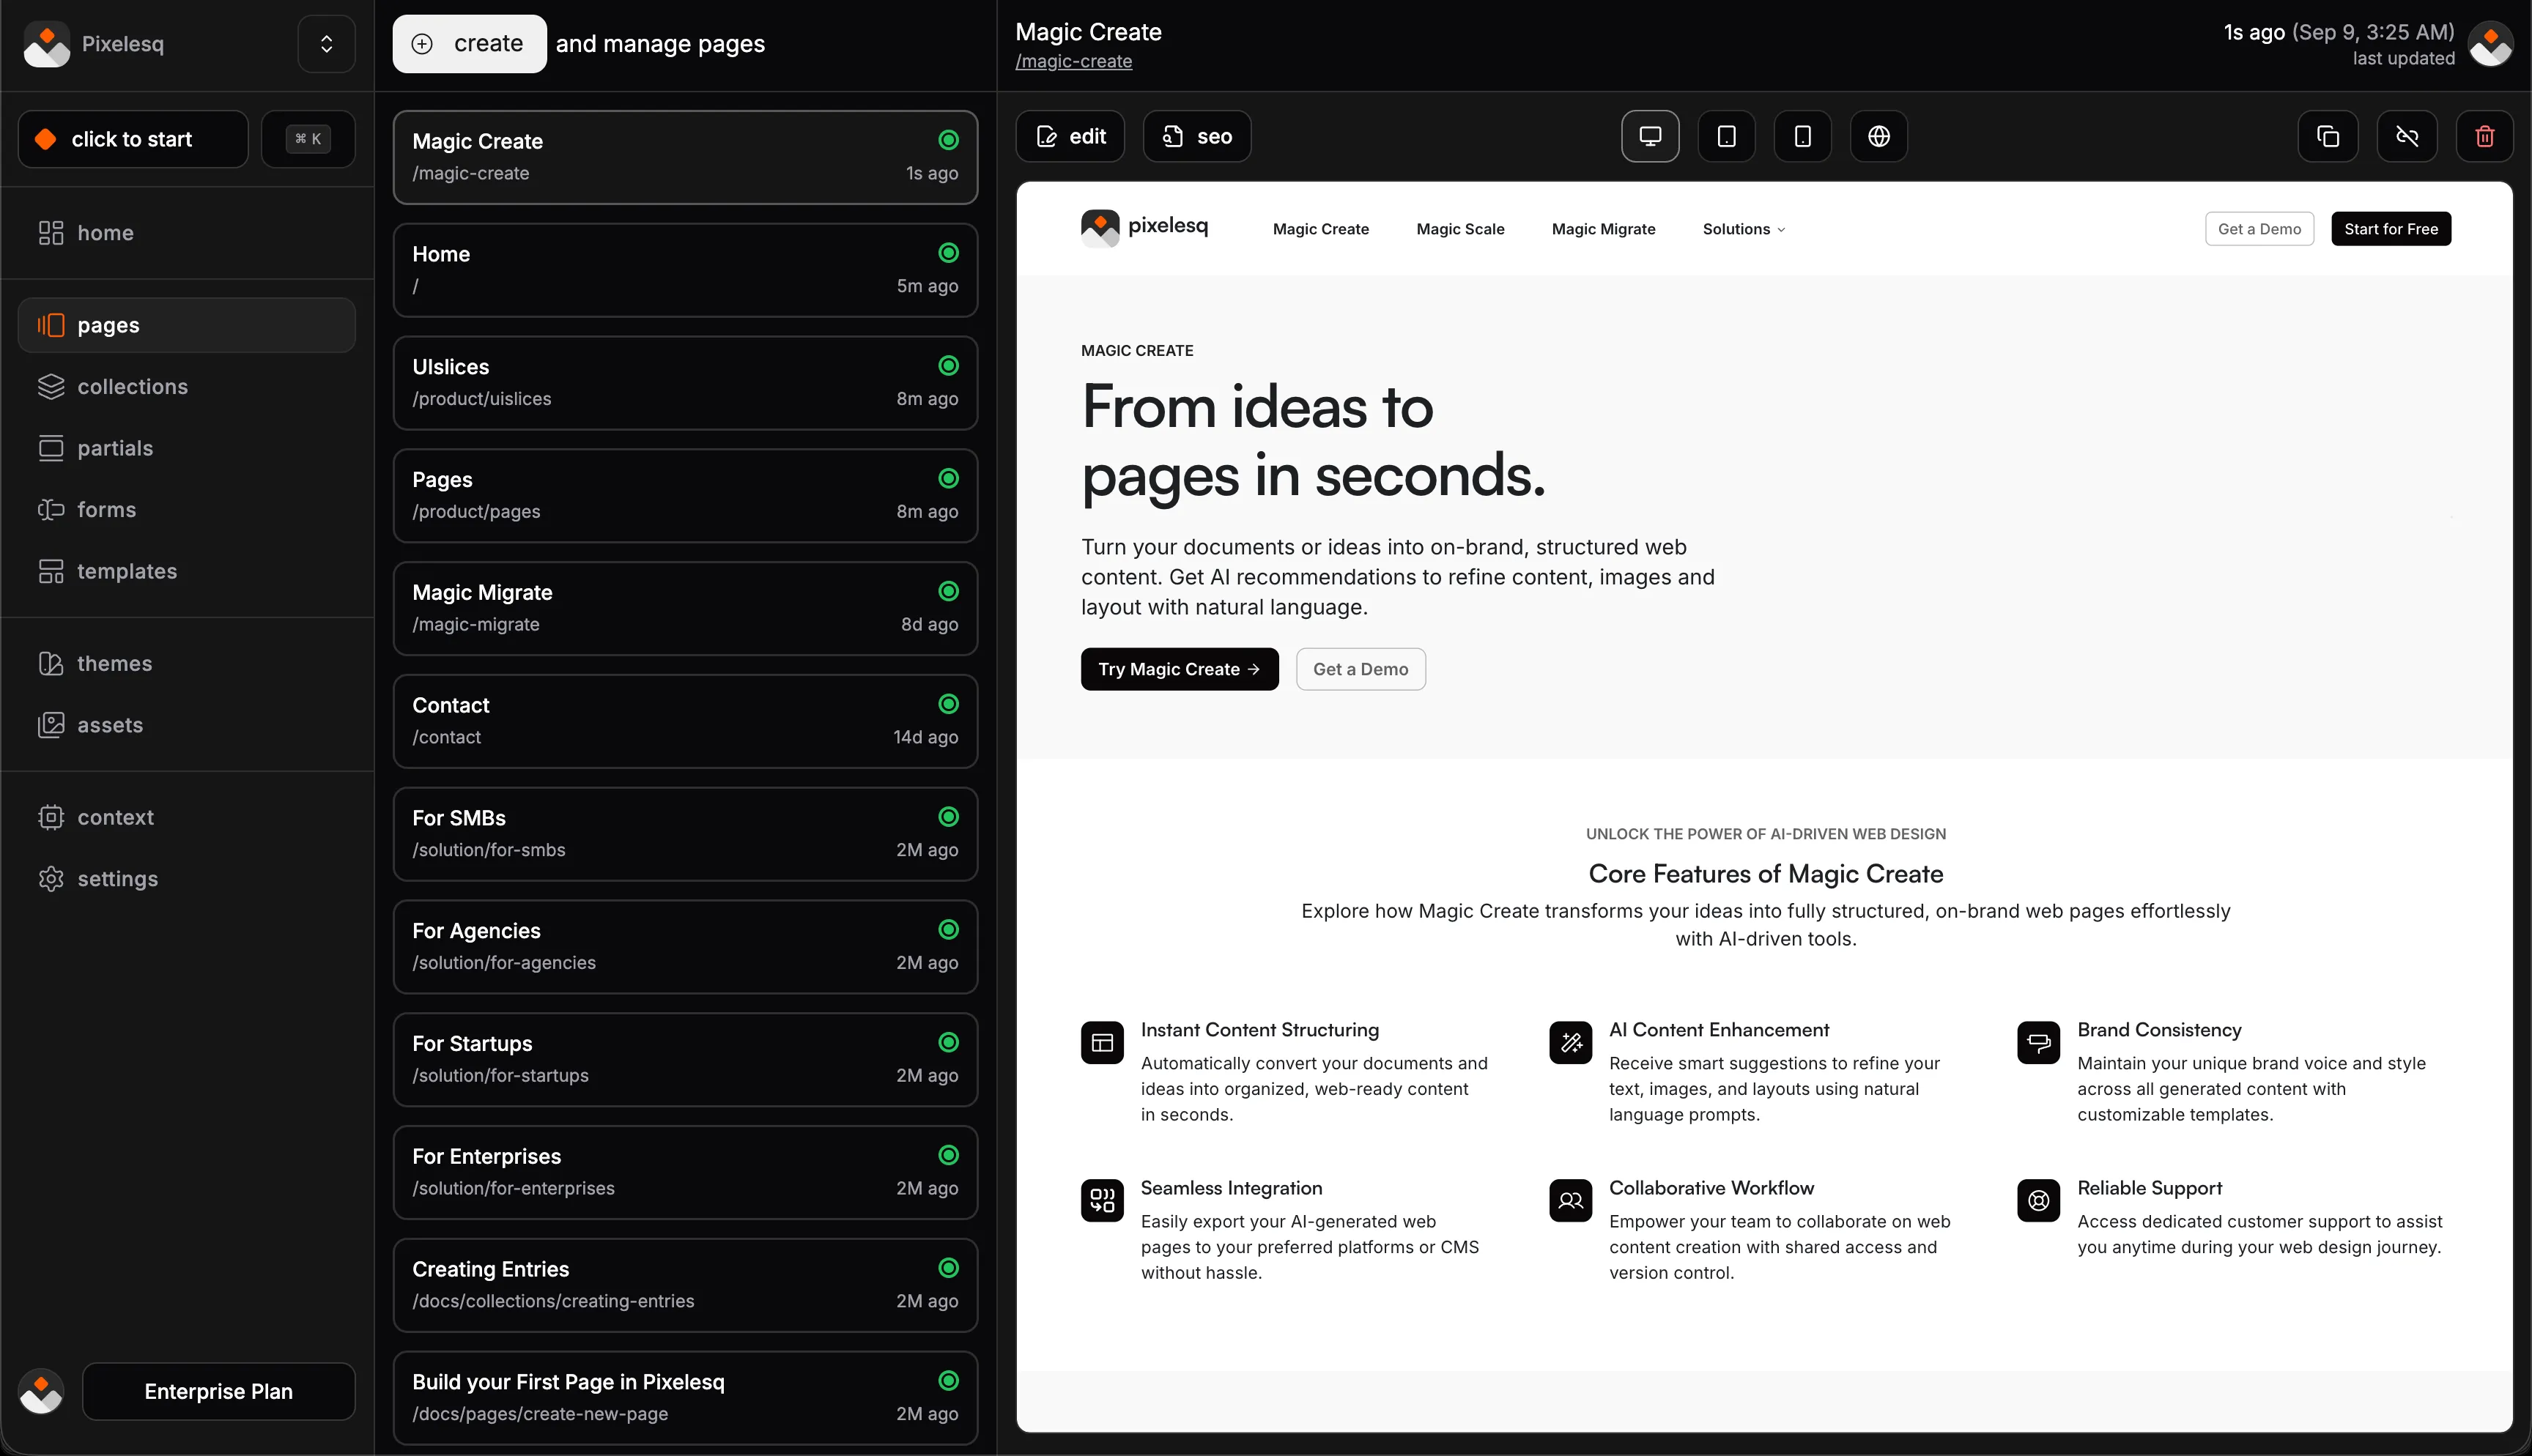Viewport: 2532px width, 1456px height.
Task: Open forms in the sidebar
Action: (x=186, y=510)
